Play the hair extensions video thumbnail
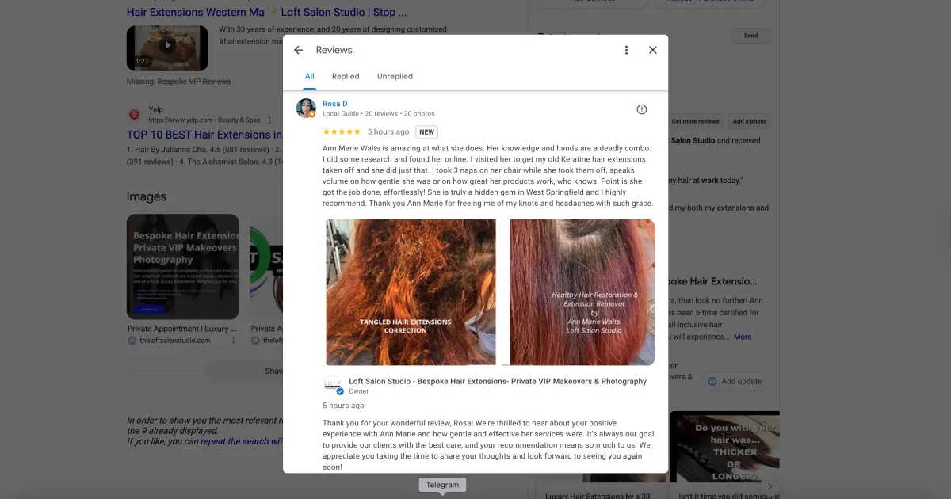 pyautogui.click(x=167, y=48)
